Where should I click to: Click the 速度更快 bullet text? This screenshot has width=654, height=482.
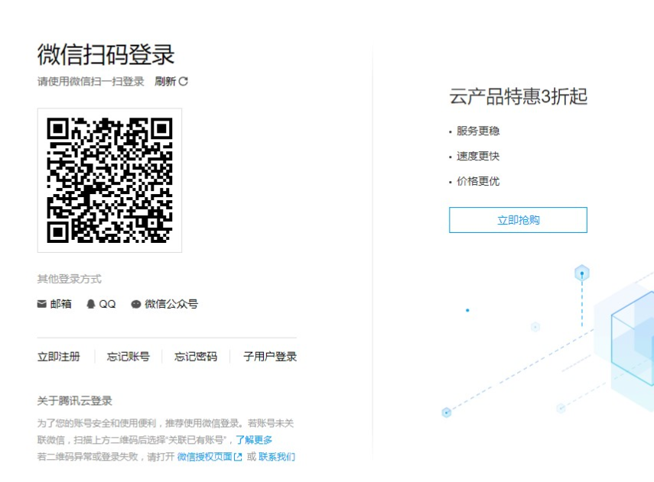pyautogui.click(x=478, y=157)
